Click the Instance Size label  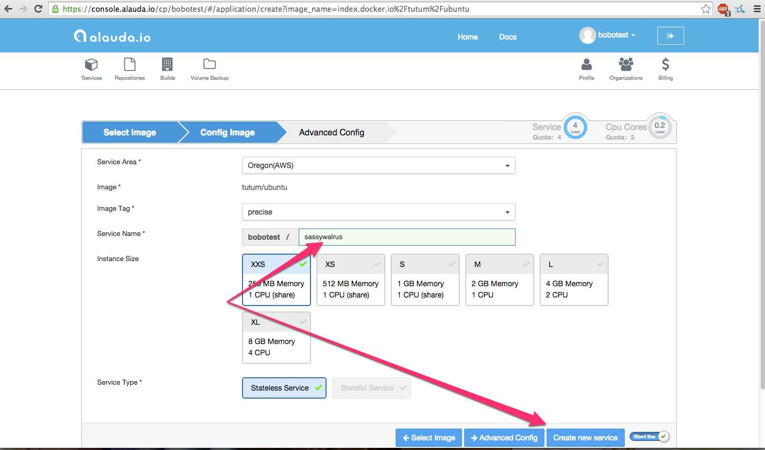[x=118, y=258]
